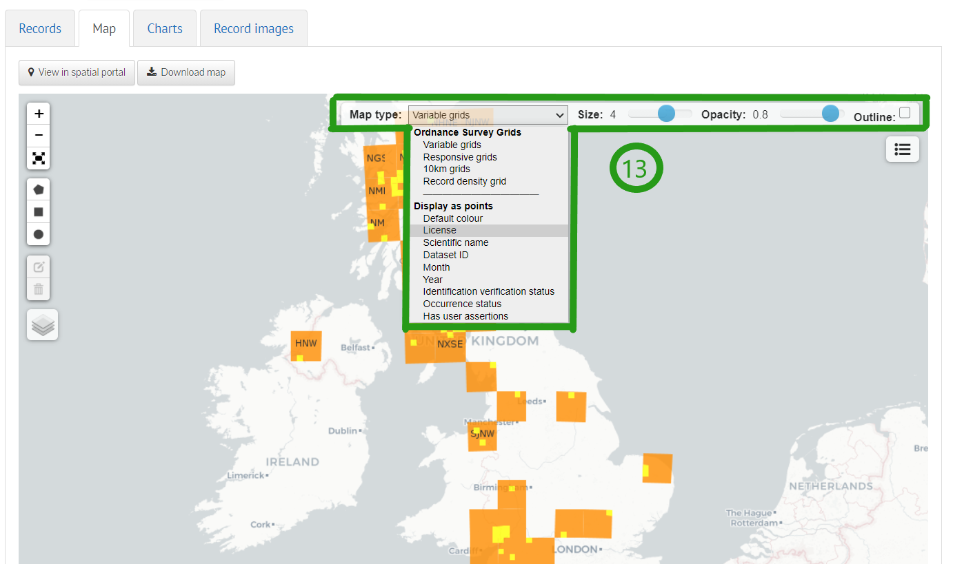Zoom out of the map
This screenshot has width=953, height=564.
pyautogui.click(x=38, y=135)
